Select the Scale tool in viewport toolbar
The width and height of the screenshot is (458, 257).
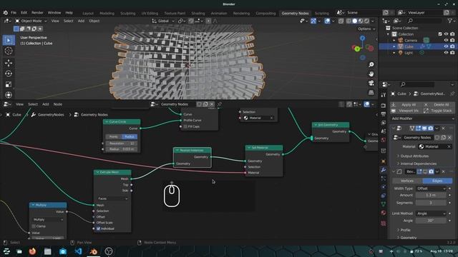tap(9, 84)
